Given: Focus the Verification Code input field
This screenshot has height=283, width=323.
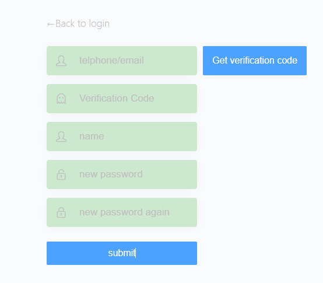Looking at the screenshot, I should click(x=122, y=99).
